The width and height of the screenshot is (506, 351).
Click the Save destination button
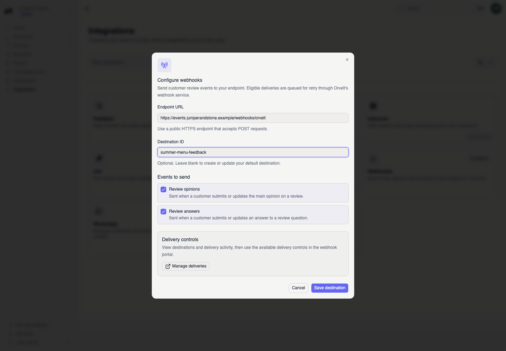[x=330, y=288]
